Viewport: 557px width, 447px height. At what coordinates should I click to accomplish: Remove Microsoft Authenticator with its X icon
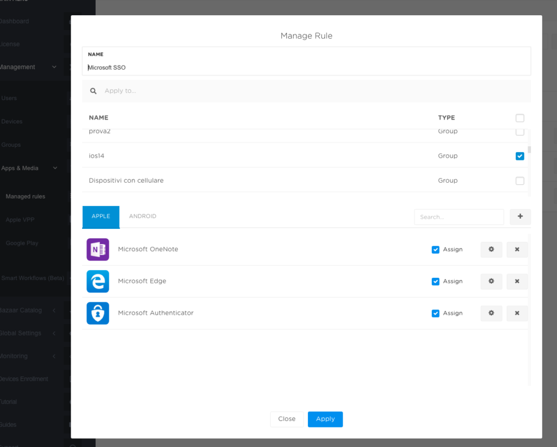(517, 313)
